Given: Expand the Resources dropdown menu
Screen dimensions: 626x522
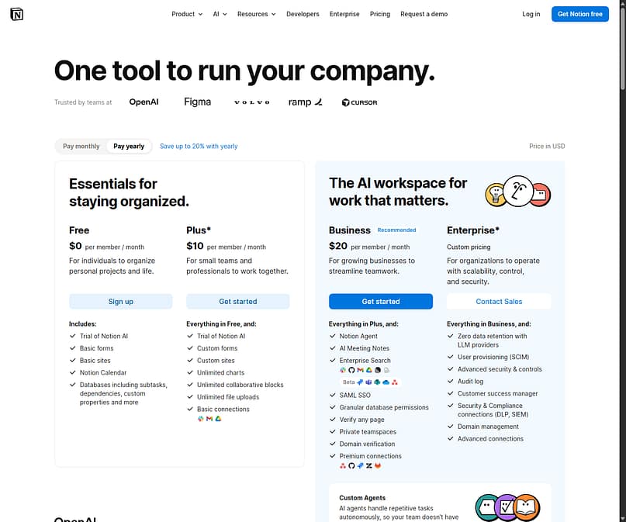Looking at the screenshot, I should pos(256,14).
